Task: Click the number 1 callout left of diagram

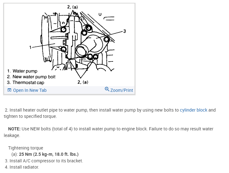Action: pyautogui.click(x=30, y=48)
